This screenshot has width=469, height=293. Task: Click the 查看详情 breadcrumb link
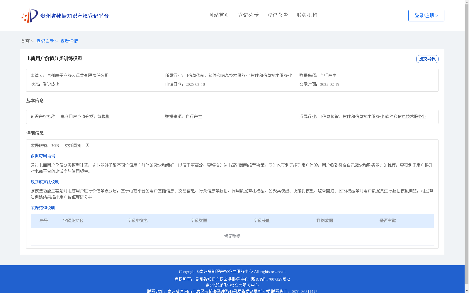[69, 41]
